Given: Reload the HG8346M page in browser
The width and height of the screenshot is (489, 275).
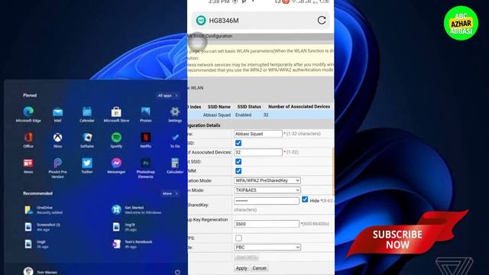Looking at the screenshot, I should click(322, 21).
